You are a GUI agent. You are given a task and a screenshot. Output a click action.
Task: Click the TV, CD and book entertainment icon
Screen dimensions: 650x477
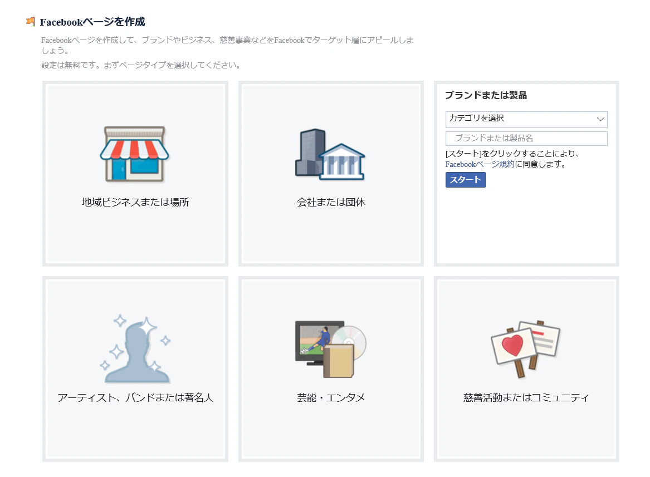click(x=331, y=350)
